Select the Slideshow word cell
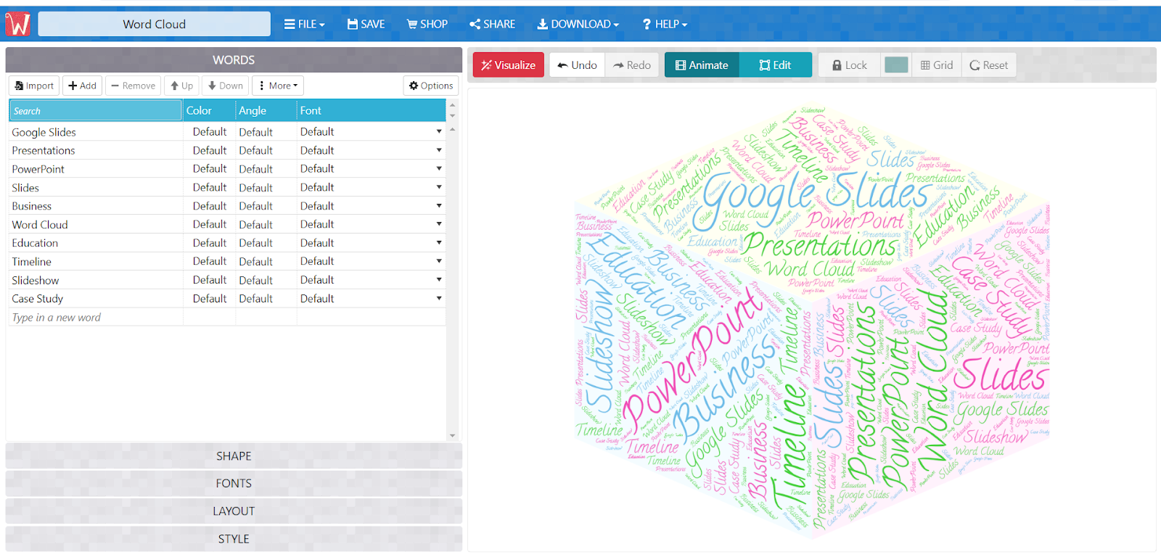1161x557 pixels. 96,280
